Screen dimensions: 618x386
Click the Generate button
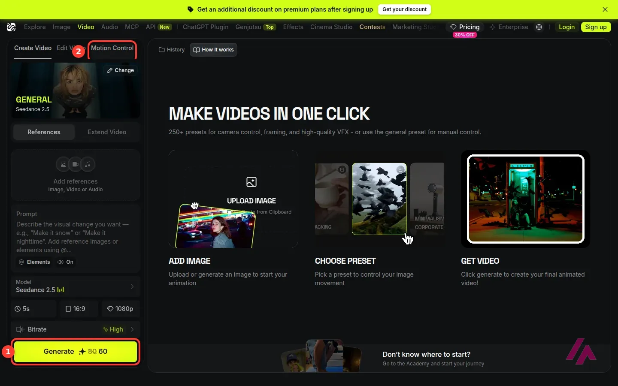coord(76,352)
